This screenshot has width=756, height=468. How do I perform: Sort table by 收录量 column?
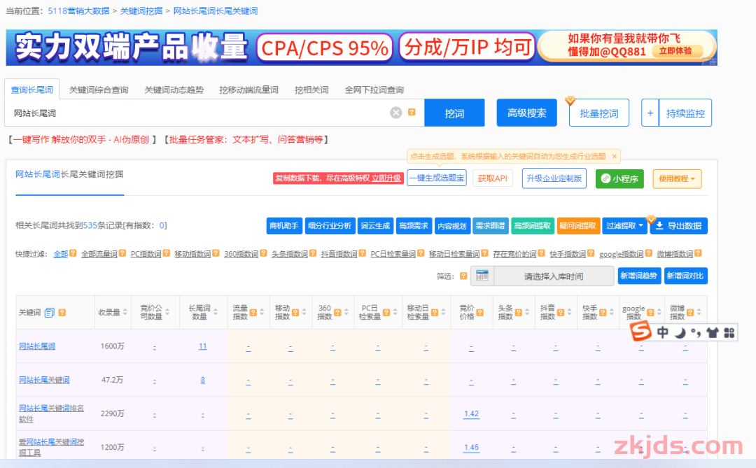[125, 312]
